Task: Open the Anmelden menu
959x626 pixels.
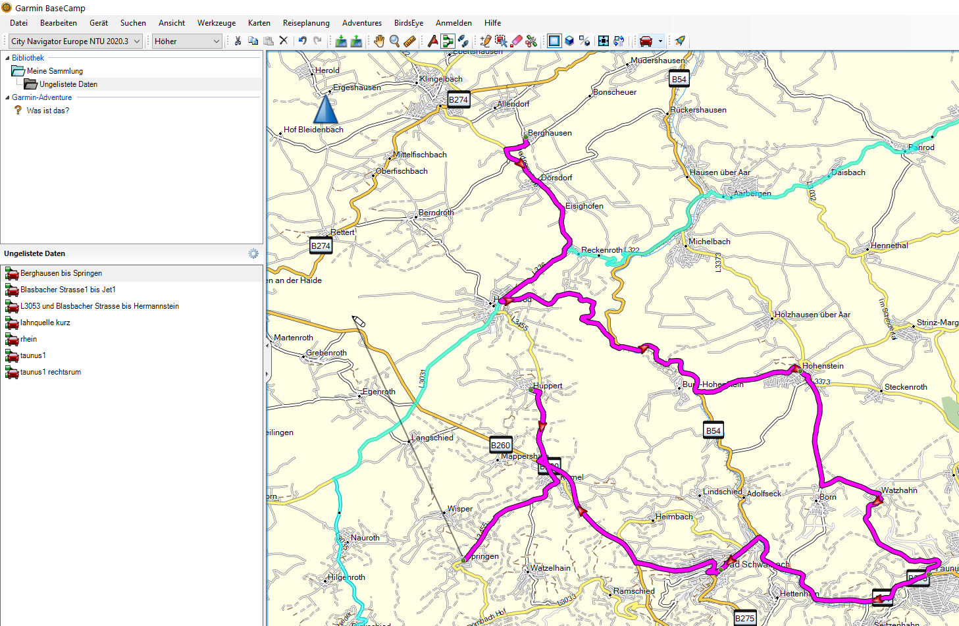Action: coord(454,22)
